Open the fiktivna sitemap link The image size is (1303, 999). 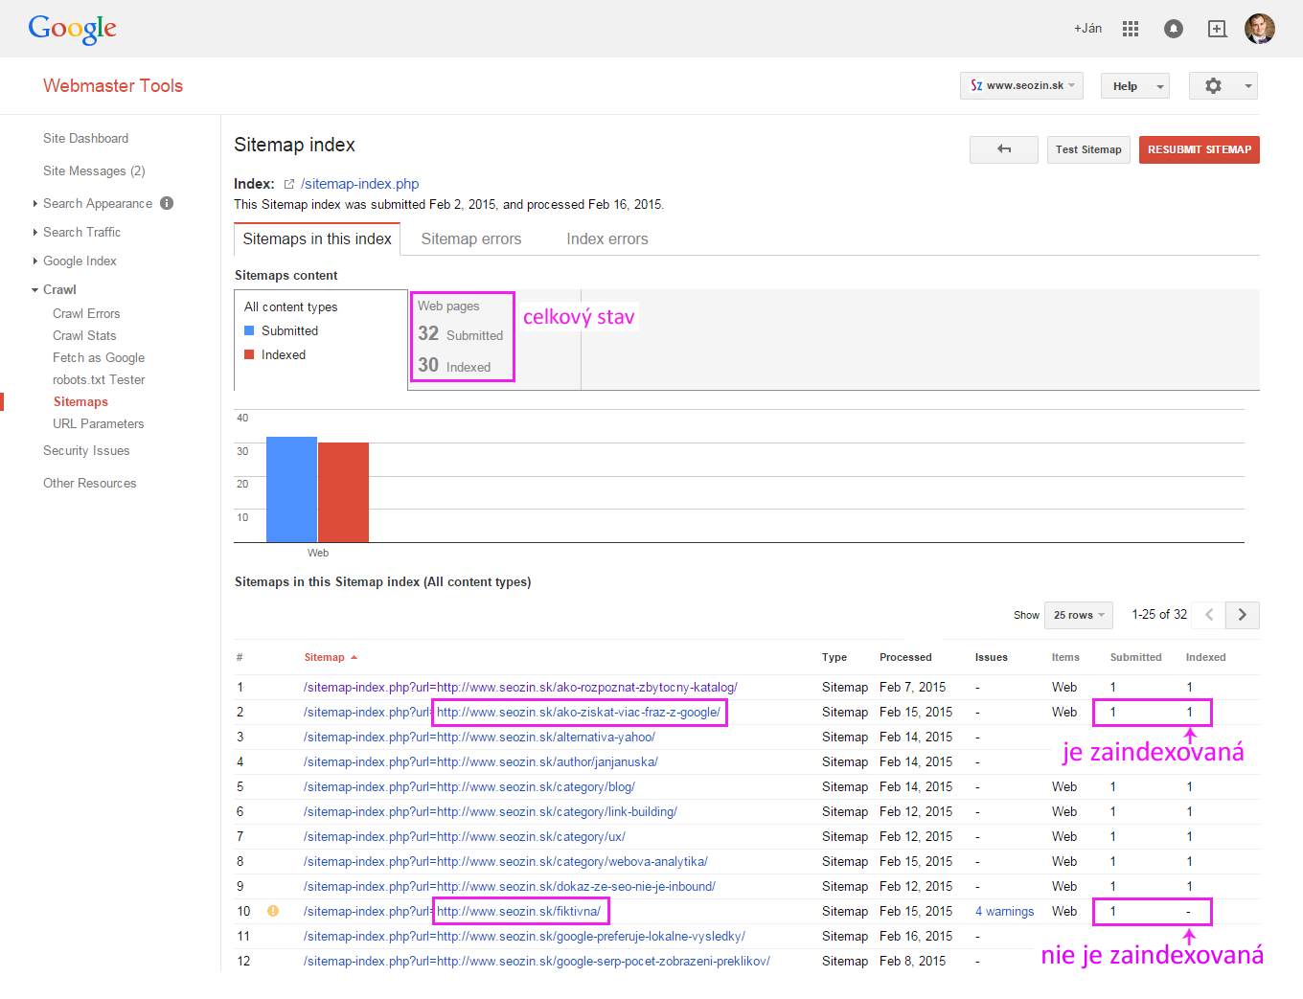coord(452,911)
